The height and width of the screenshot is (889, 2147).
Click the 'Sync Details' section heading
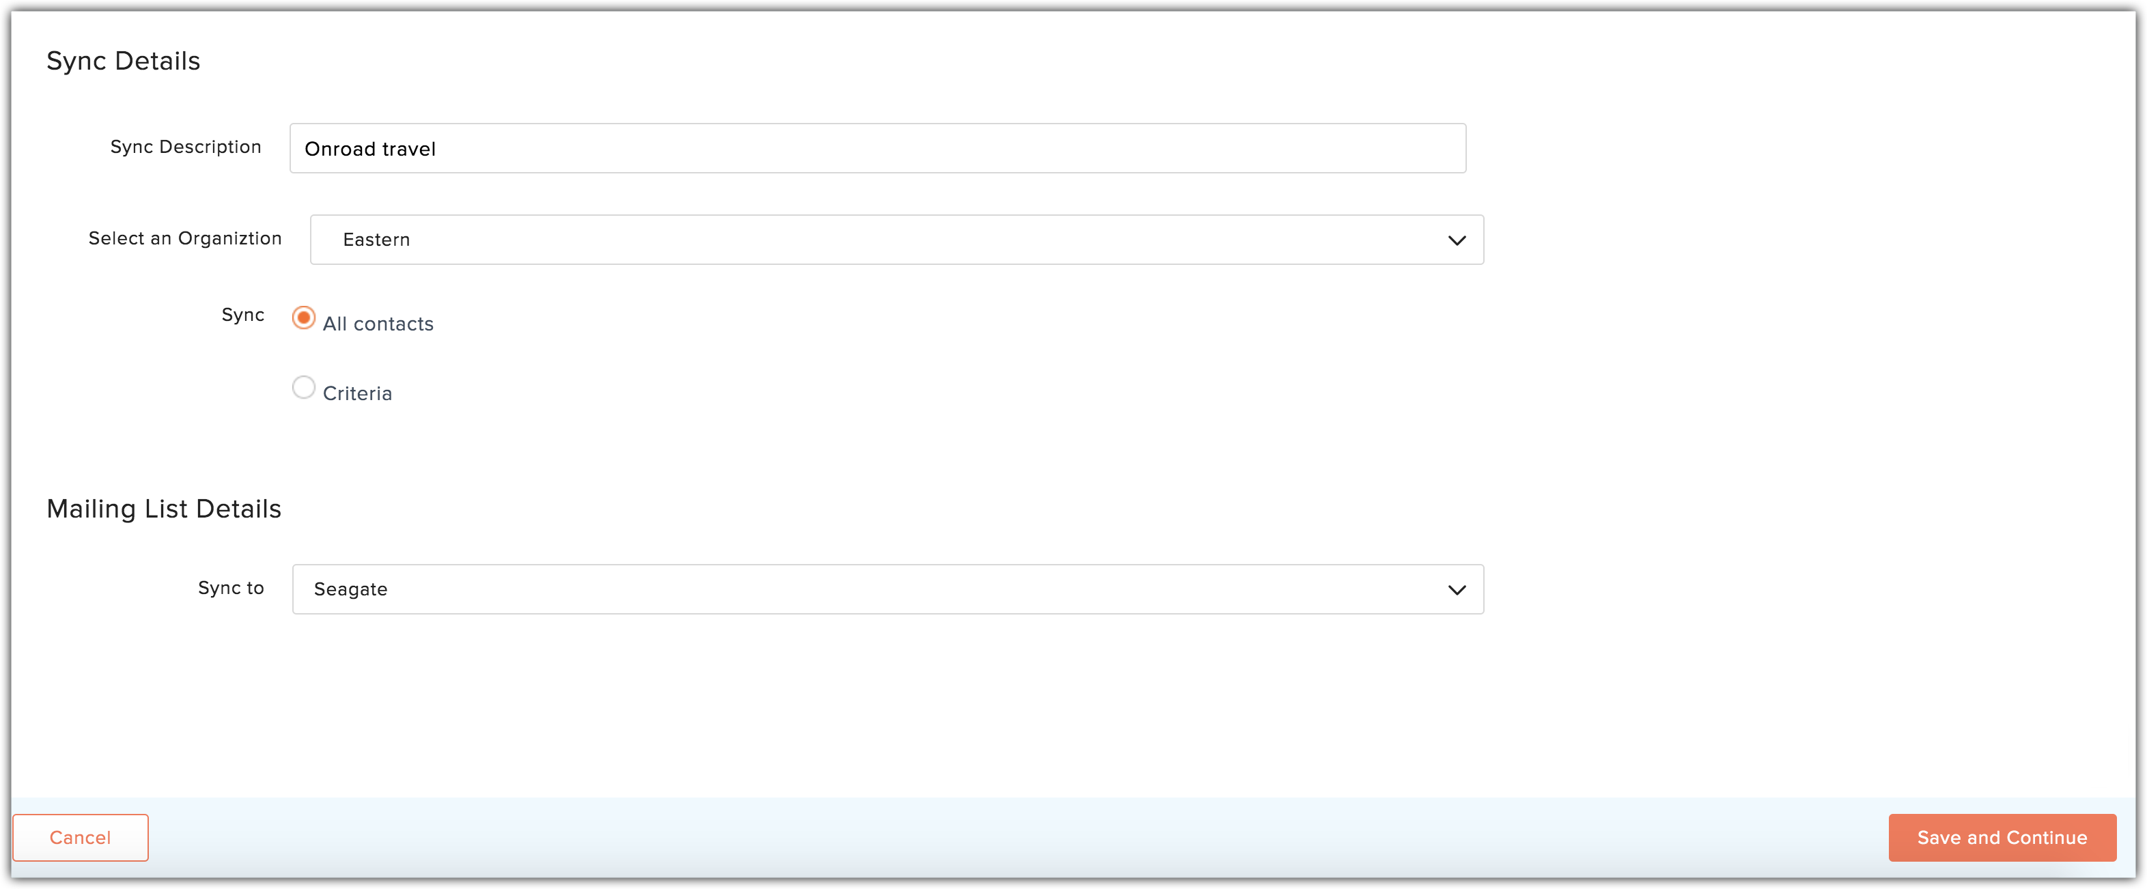point(124,61)
